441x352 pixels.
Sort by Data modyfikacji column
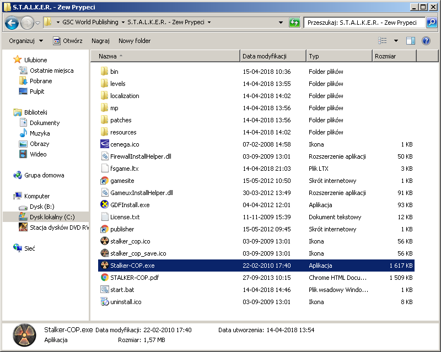(x=273, y=56)
